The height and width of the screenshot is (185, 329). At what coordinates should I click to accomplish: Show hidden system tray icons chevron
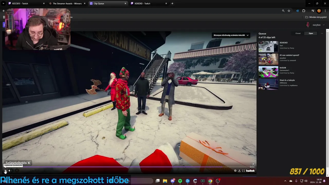pyautogui.click(x=285, y=181)
